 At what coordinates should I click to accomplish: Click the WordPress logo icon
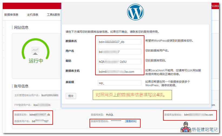click(135, 12)
